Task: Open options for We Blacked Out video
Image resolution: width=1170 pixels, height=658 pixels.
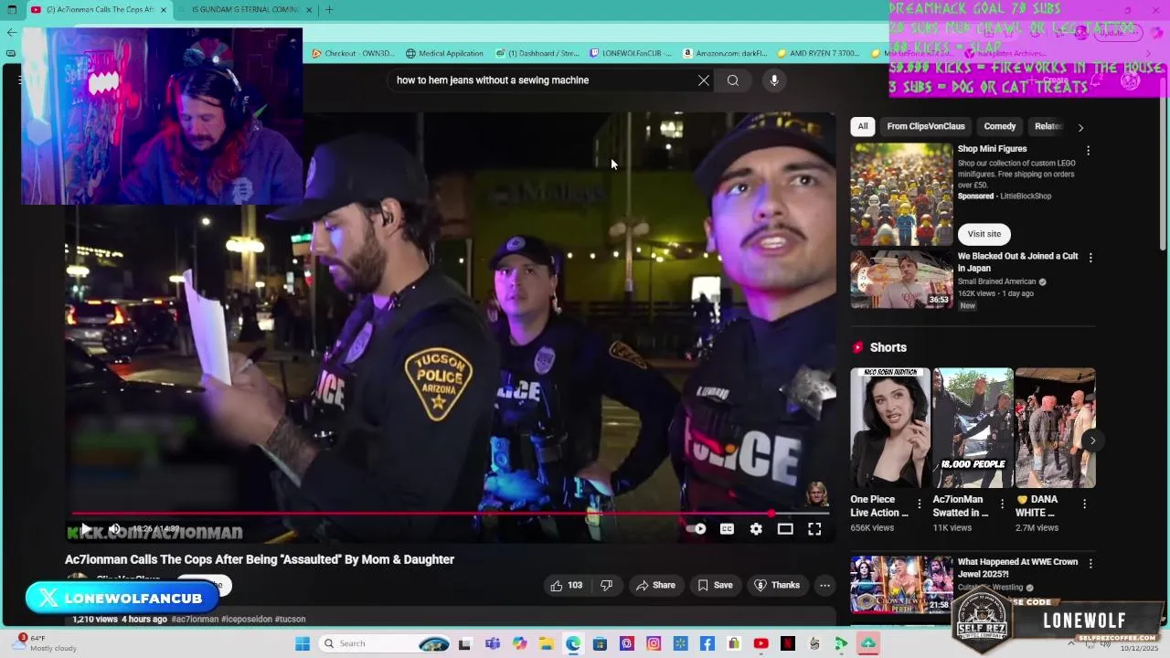Action: pyautogui.click(x=1090, y=259)
